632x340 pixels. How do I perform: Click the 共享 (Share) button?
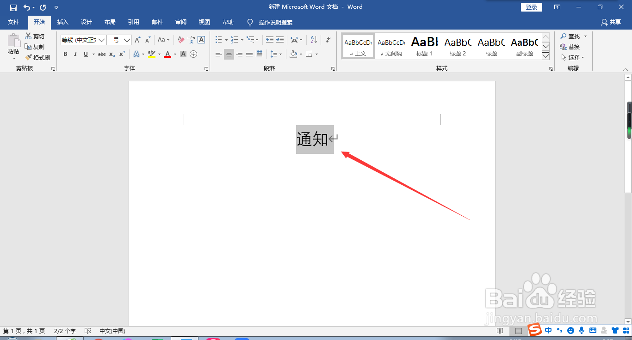(611, 22)
